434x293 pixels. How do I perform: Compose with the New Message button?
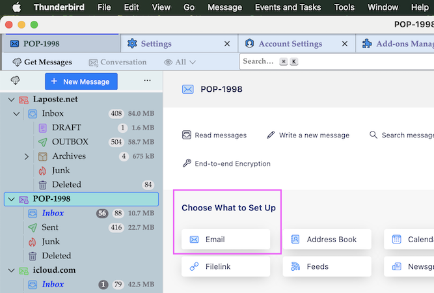81,81
